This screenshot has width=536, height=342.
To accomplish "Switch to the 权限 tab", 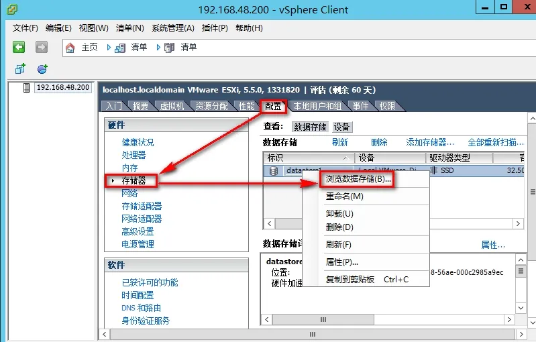I will coord(387,106).
